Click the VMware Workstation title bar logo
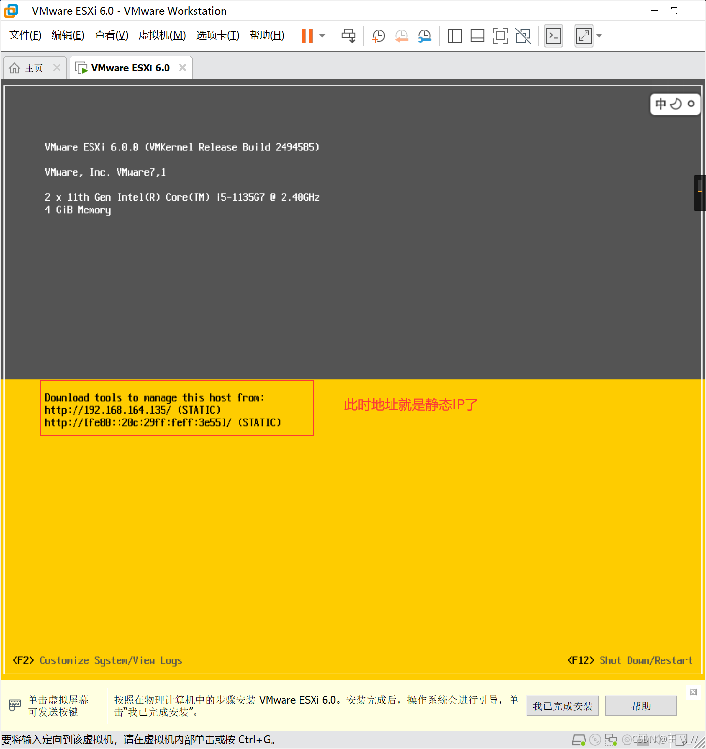This screenshot has width=706, height=749. pos(12,11)
